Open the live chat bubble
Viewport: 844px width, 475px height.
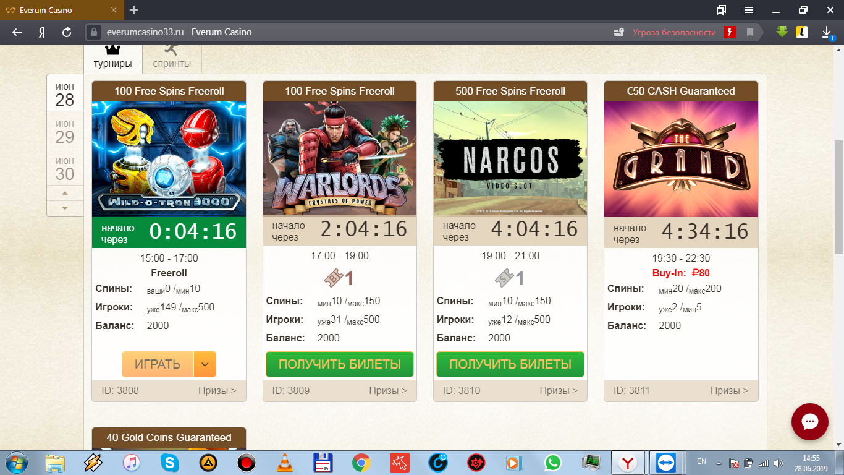point(810,422)
